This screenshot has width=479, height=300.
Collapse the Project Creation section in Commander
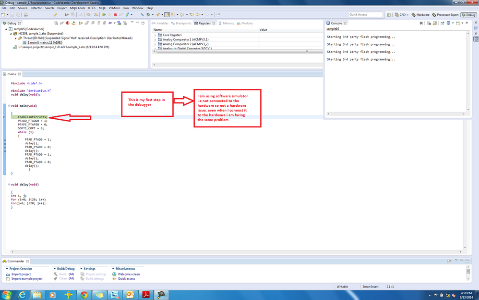[7, 269]
